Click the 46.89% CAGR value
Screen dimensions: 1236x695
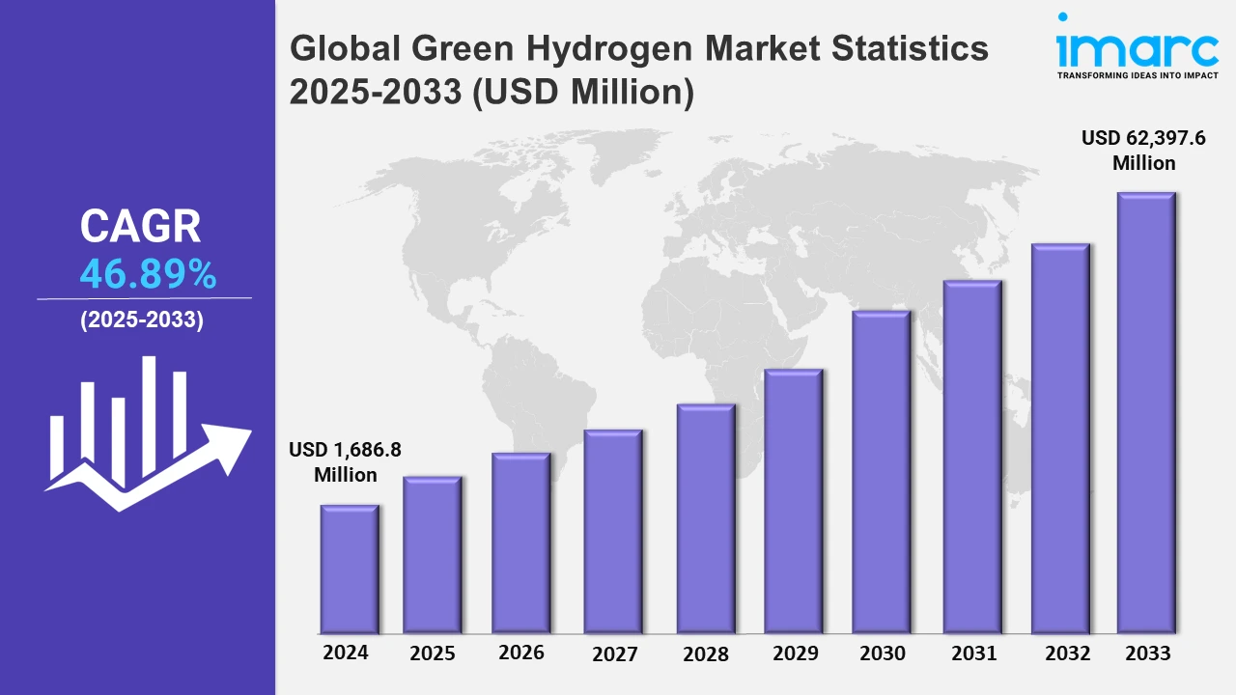click(148, 276)
